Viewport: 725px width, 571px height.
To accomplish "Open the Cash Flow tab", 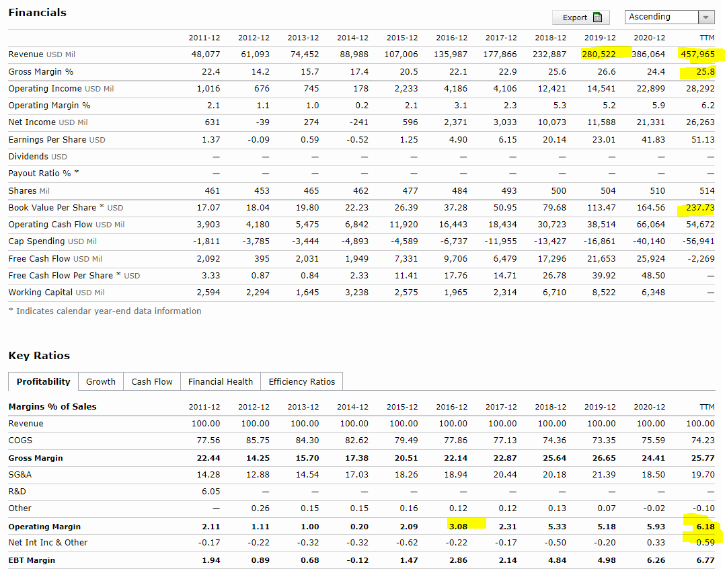I will [152, 381].
